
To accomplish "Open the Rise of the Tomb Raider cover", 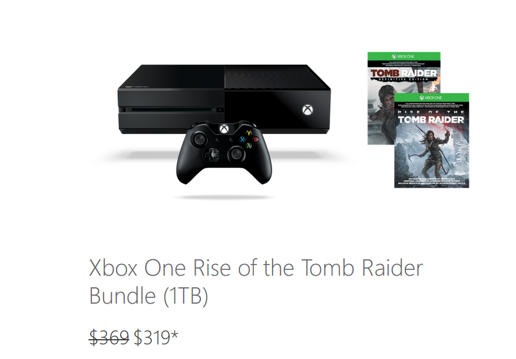I will (x=432, y=140).
